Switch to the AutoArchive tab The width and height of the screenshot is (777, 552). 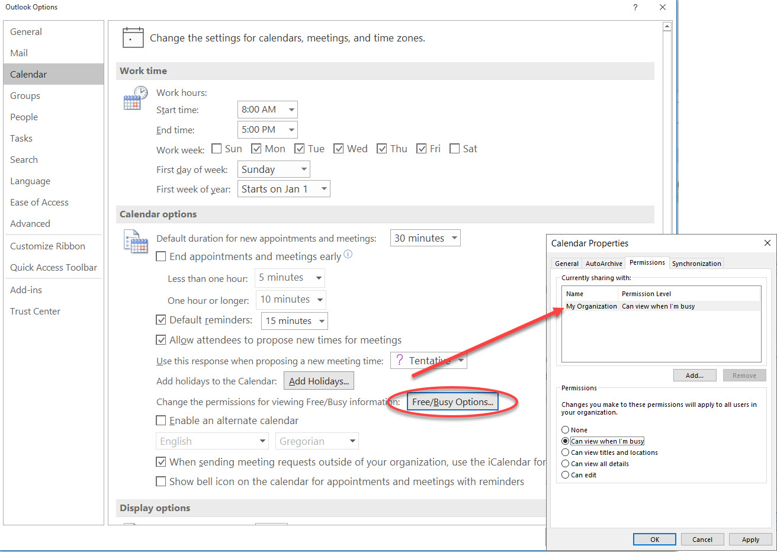[x=603, y=264]
